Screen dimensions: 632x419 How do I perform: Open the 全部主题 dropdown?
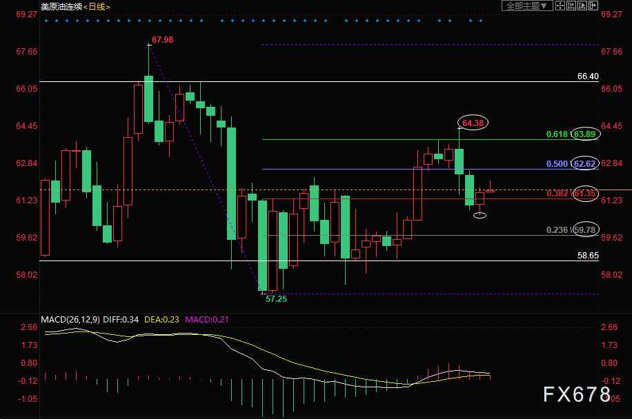527,6
